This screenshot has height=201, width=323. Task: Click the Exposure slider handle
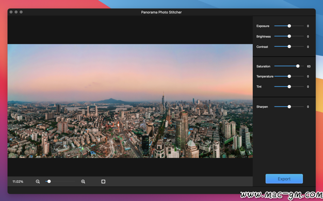tap(289, 26)
